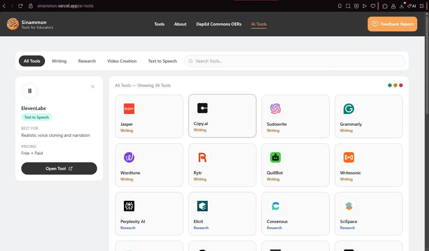
Task: Focus the Search Tools input field
Action: pyautogui.click(x=295, y=61)
